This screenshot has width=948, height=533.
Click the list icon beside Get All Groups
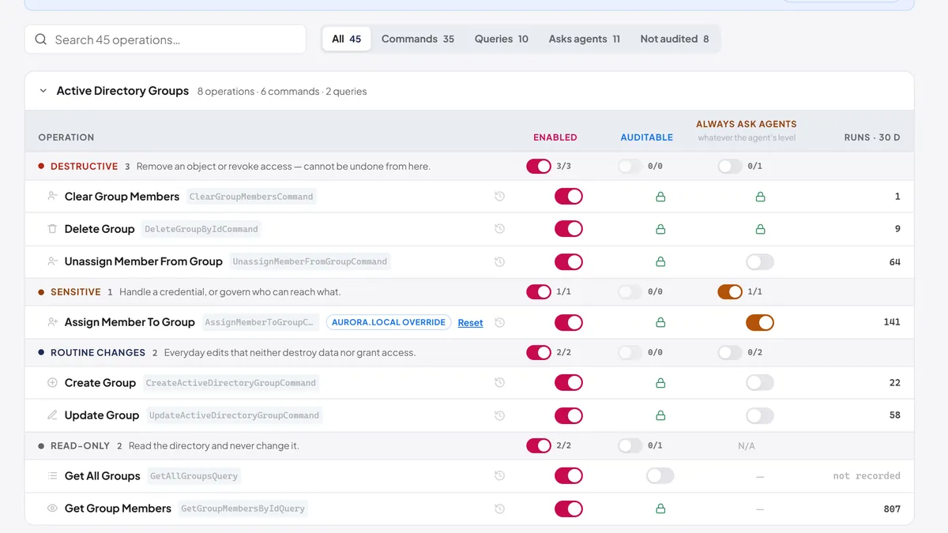pyautogui.click(x=52, y=476)
